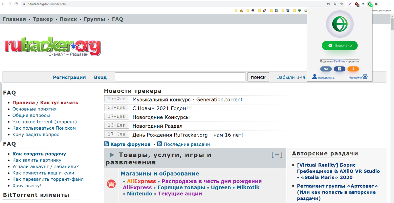Share RealProxy via the VK button
Viewport: 394px width, 203px height.
(326, 69)
